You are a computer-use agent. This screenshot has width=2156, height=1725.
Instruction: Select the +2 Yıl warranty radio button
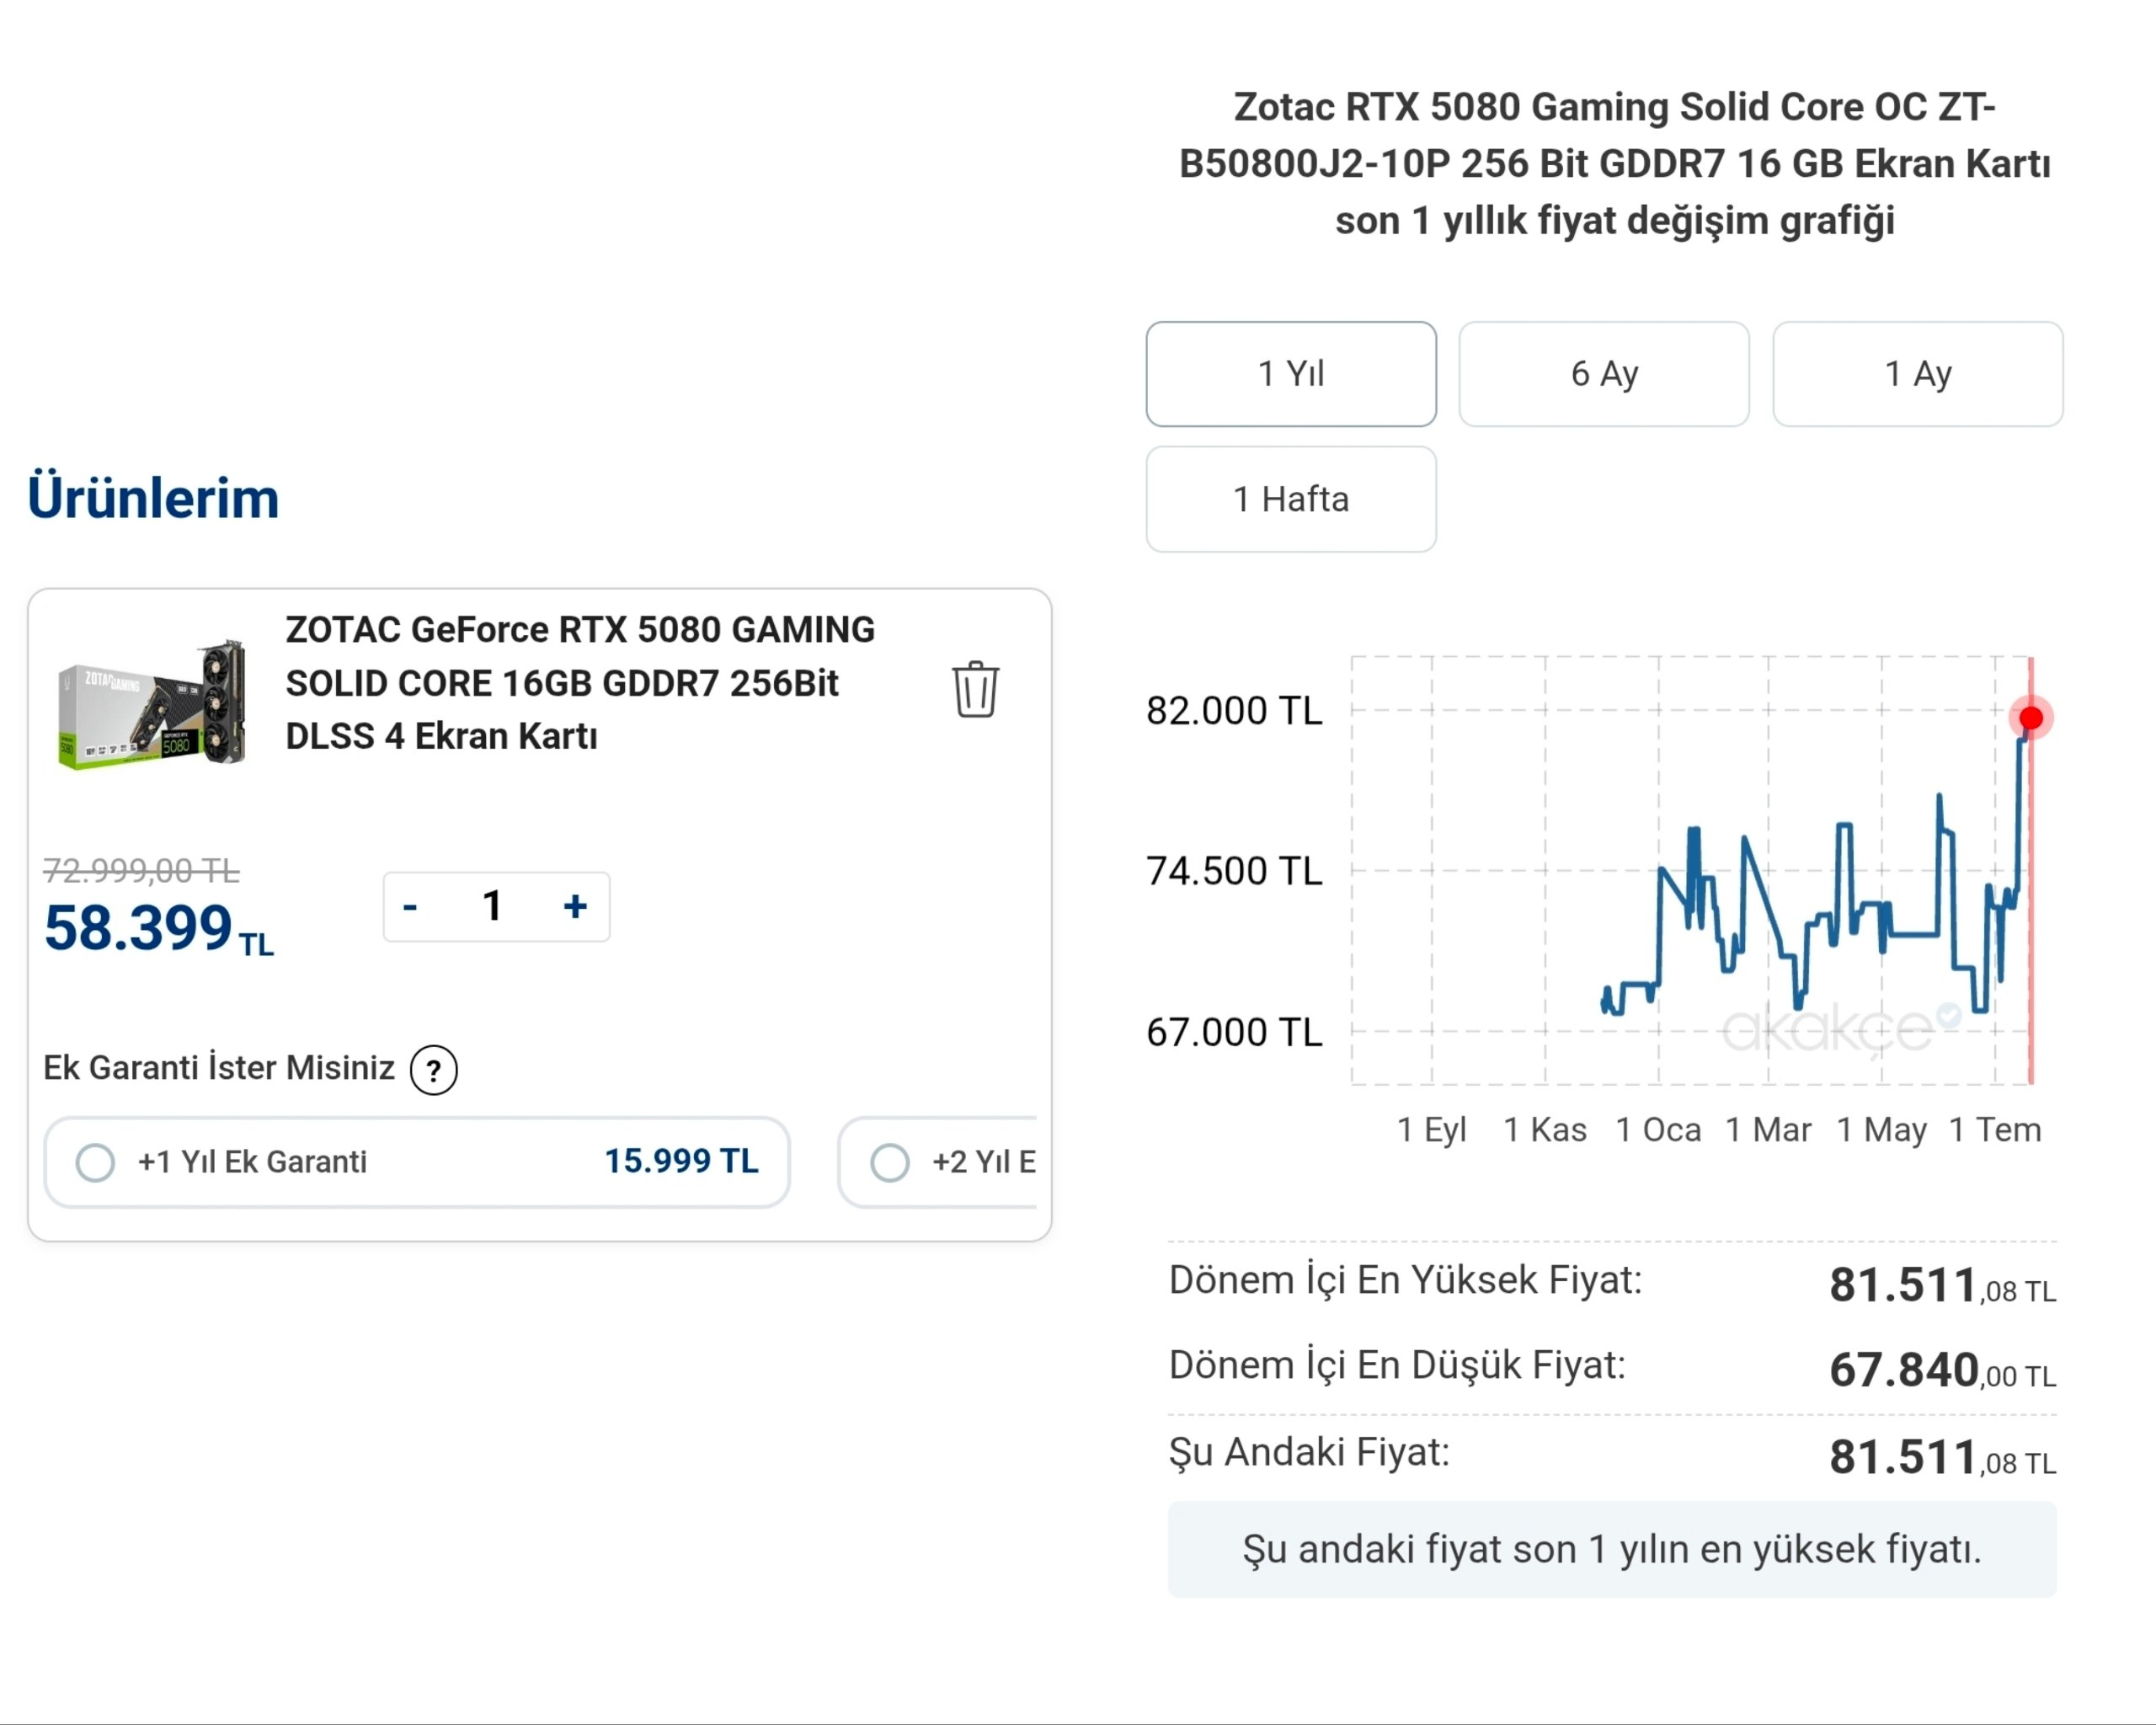click(x=890, y=1162)
